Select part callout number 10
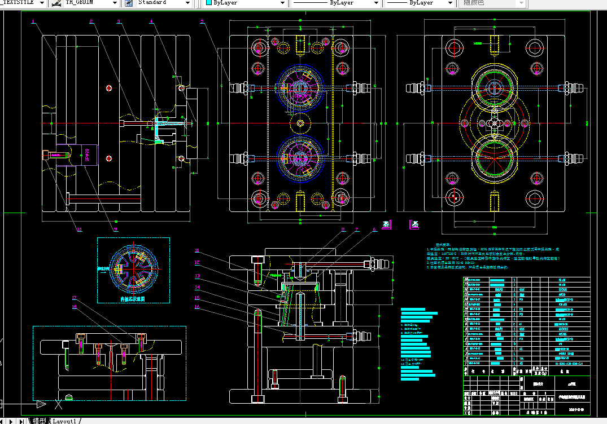This screenshot has width=607, height=424. tap(80, 229)
